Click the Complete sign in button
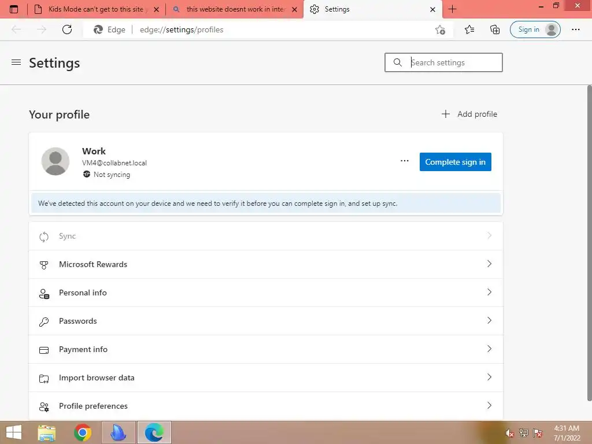The image size is (592, 444). coord(456,162)
